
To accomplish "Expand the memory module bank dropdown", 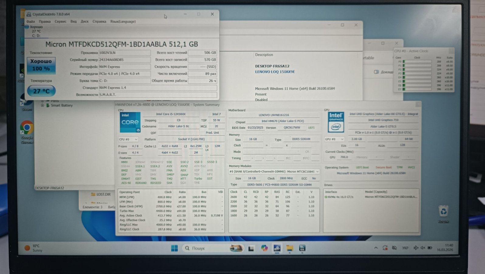I will (317, 171).
